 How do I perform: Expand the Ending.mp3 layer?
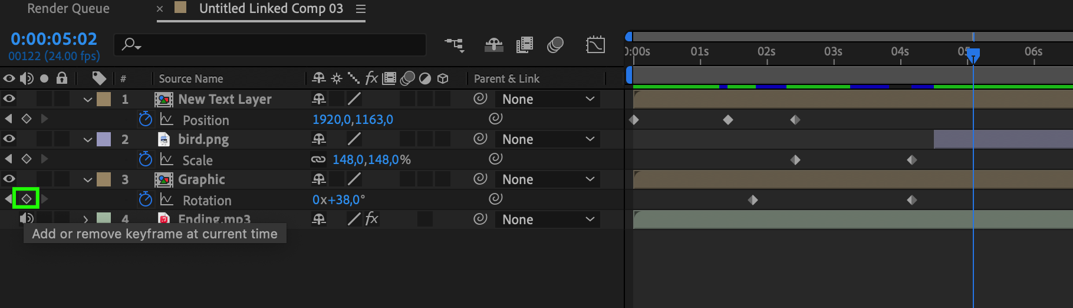(86, 219)
